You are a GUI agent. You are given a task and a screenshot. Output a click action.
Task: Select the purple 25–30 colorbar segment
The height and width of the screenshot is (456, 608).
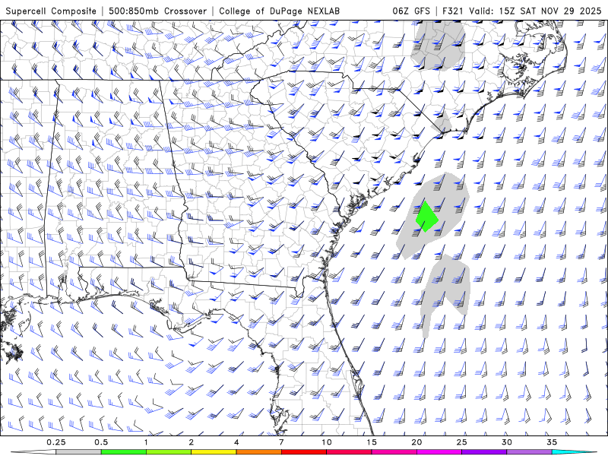(484, 452)
